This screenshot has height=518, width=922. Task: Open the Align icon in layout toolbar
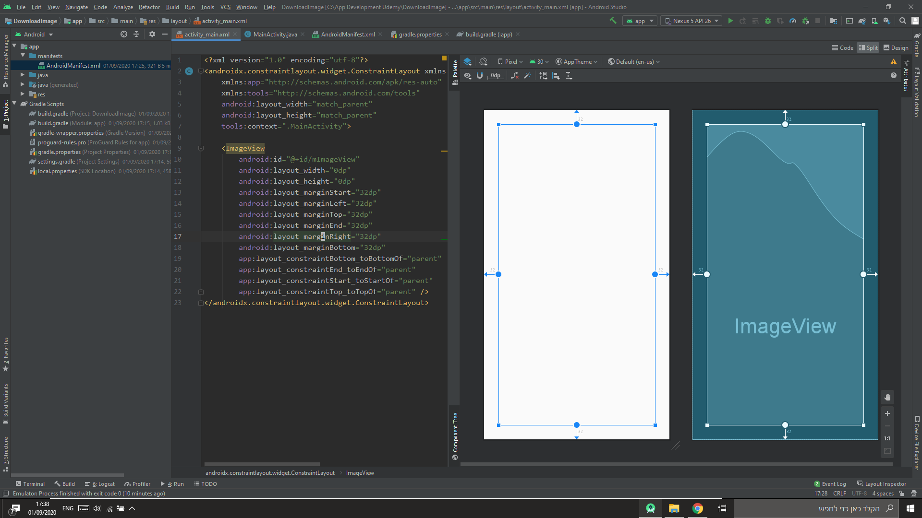[556, 76]
